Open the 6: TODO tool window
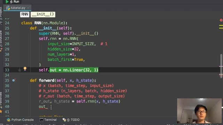 71,120
